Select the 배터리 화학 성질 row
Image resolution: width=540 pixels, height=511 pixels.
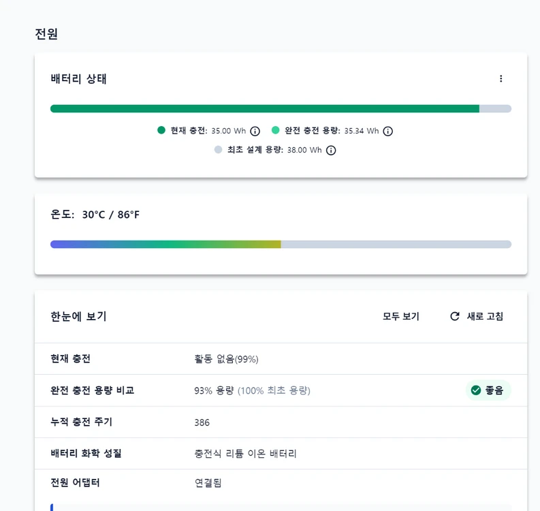click(281, 454)
